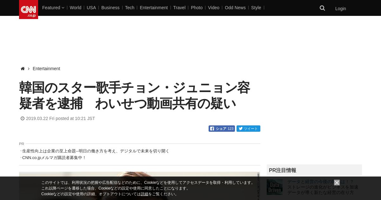Click the Entertainment breadcrumb link
This screenshot has width=381, height=200.
46,69
